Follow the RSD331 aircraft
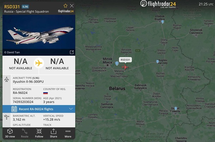The height and width of the screenshot is (142, 215). (x=39, y=133)
